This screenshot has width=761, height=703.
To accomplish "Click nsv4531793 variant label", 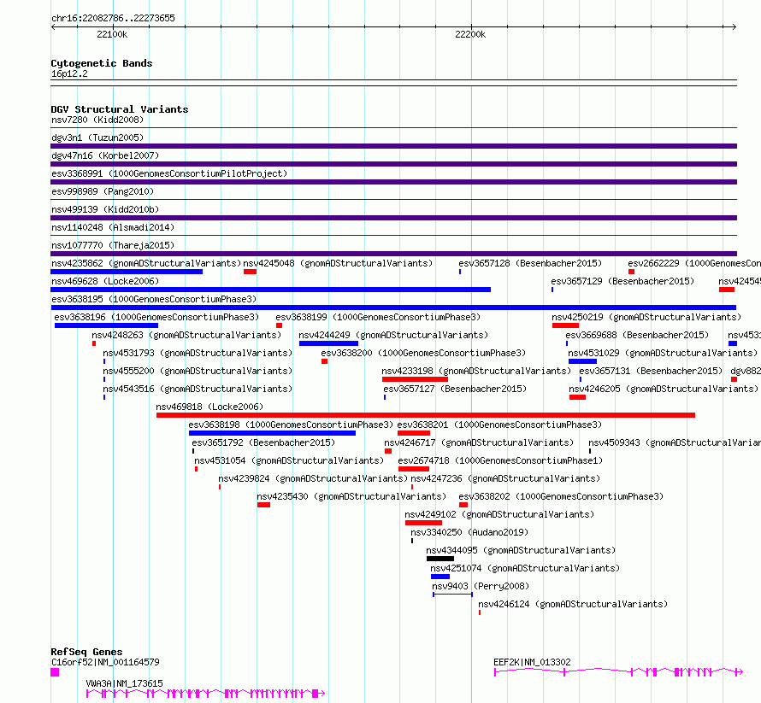I will pyautogui.click(x=198, y=353).
